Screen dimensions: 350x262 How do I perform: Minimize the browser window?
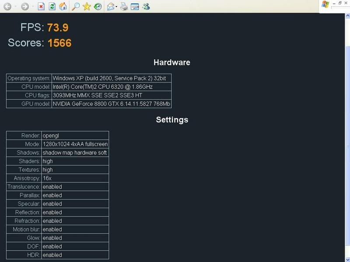[334, 3]
